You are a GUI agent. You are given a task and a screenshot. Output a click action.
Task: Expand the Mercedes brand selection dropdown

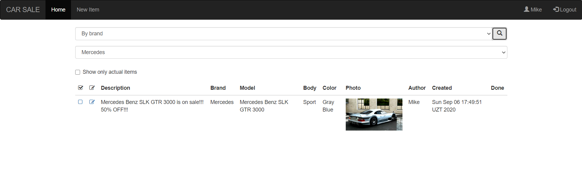point(291,52)
